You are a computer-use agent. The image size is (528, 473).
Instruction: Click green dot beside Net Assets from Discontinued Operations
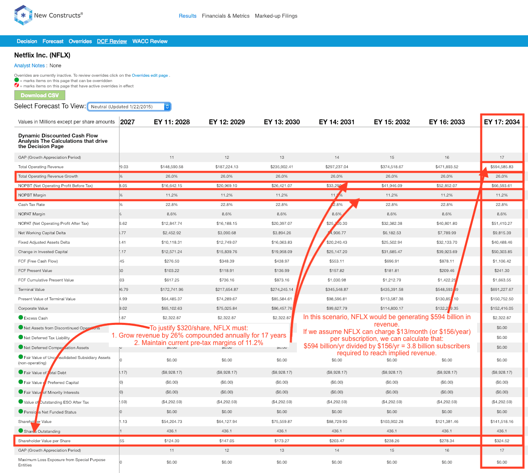click(21, 327)
